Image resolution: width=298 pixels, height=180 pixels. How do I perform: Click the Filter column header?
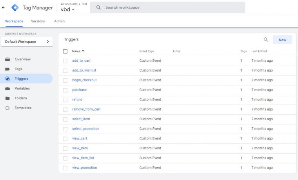[176, 51]
